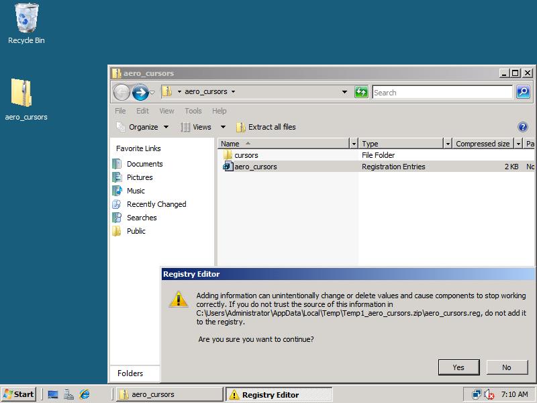Open the Type column filter dropdown

tap(448, 144)
